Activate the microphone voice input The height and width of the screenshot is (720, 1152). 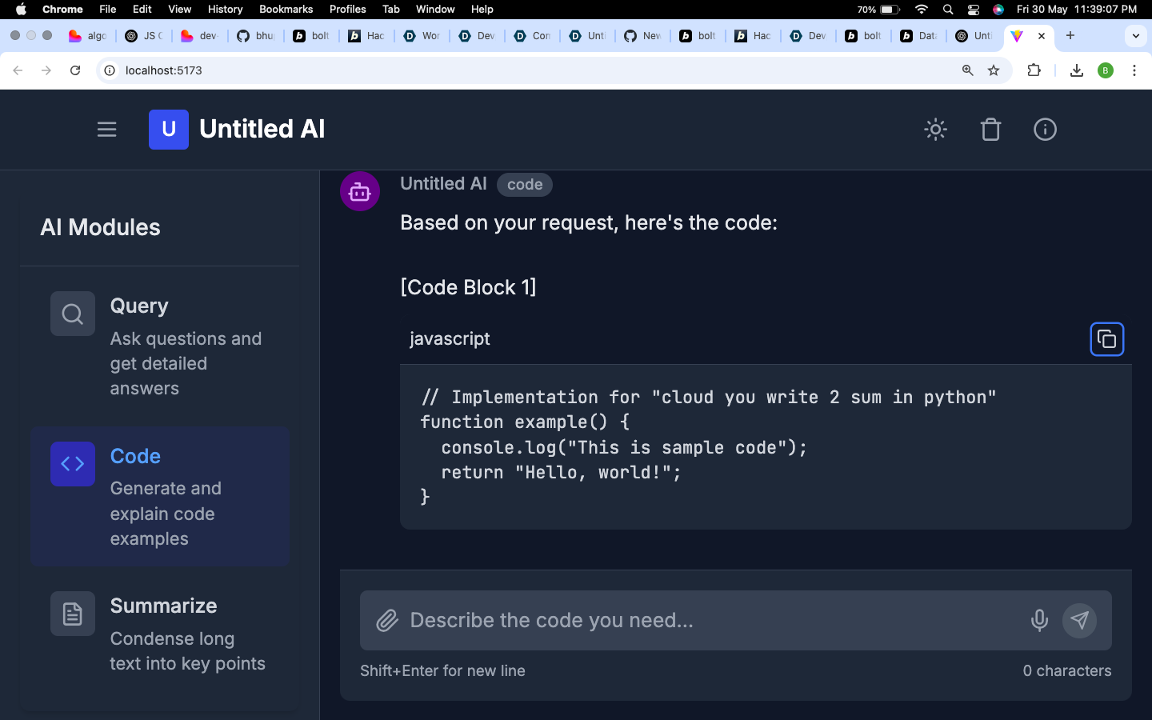click(1039, 621)
